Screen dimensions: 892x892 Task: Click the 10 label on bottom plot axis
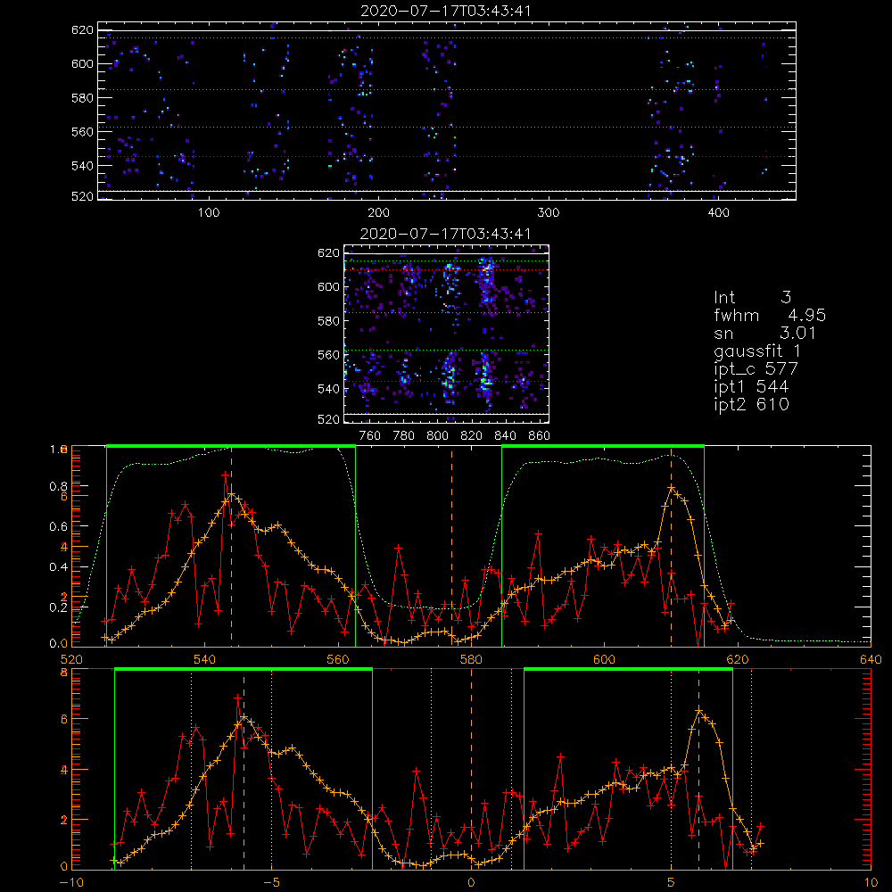[x=871, y=883]
